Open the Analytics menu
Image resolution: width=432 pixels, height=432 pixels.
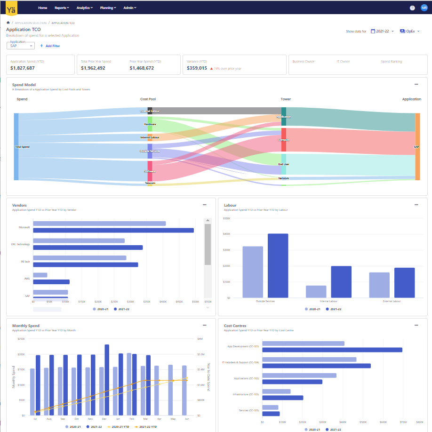tap(85, 8)
